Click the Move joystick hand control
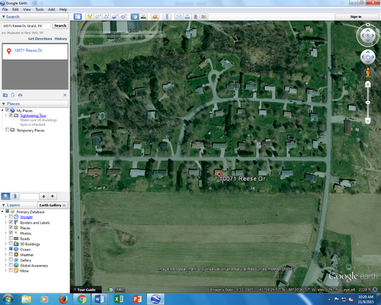 [368, 57]
